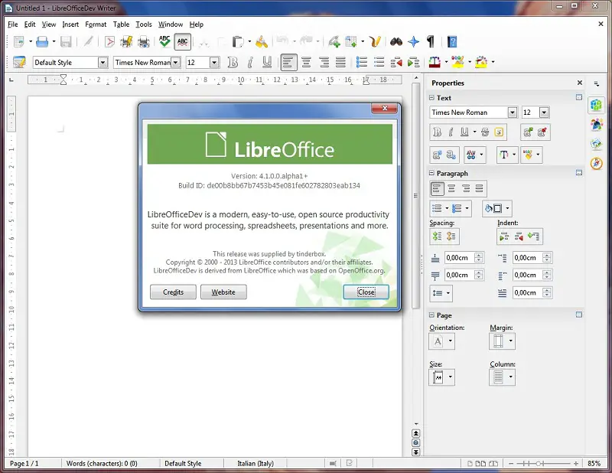
Task: Click the Highlighting icon in the toolbar
Action: [x=457, y=62]
